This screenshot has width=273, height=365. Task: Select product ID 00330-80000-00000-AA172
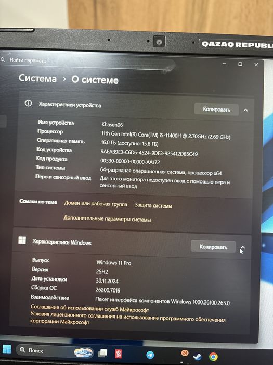[130, 161]
